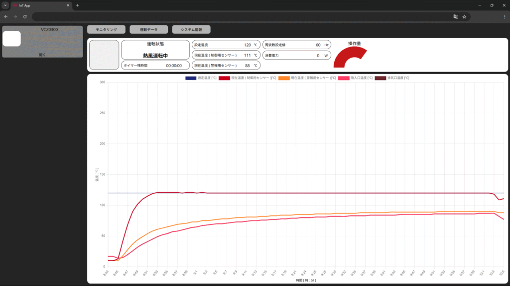Open the 運転データ tab
The image size is (510, 286).
point(148,30)
